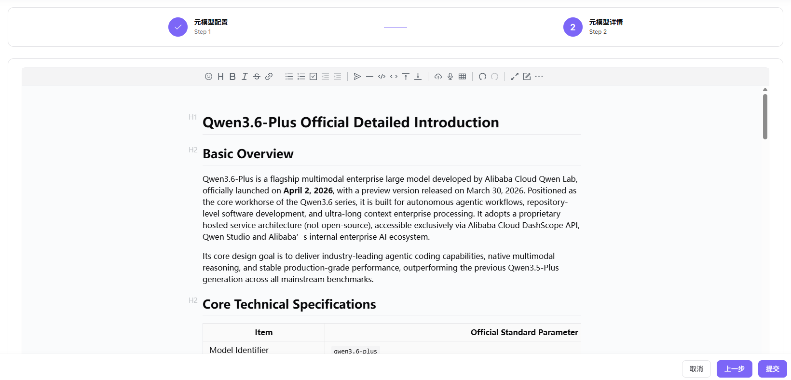791x380 pixels.
Task: Toggle italic formatting
Action: pos(245,77)
